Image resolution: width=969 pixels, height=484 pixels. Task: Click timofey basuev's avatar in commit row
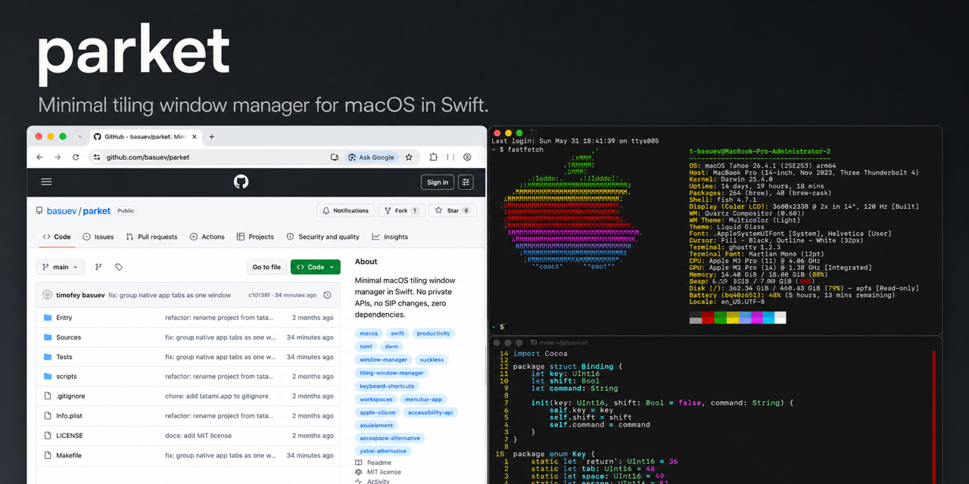pos(48,295)
